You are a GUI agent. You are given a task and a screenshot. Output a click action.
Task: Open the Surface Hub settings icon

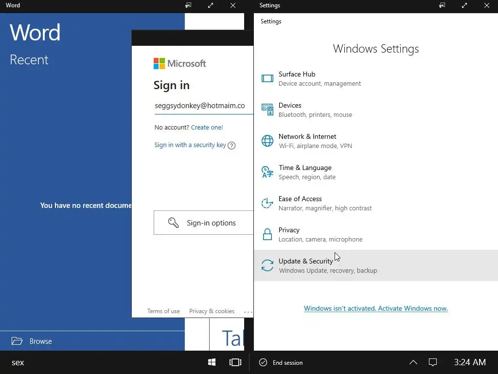pyautogui.click(x=267, y=78)
